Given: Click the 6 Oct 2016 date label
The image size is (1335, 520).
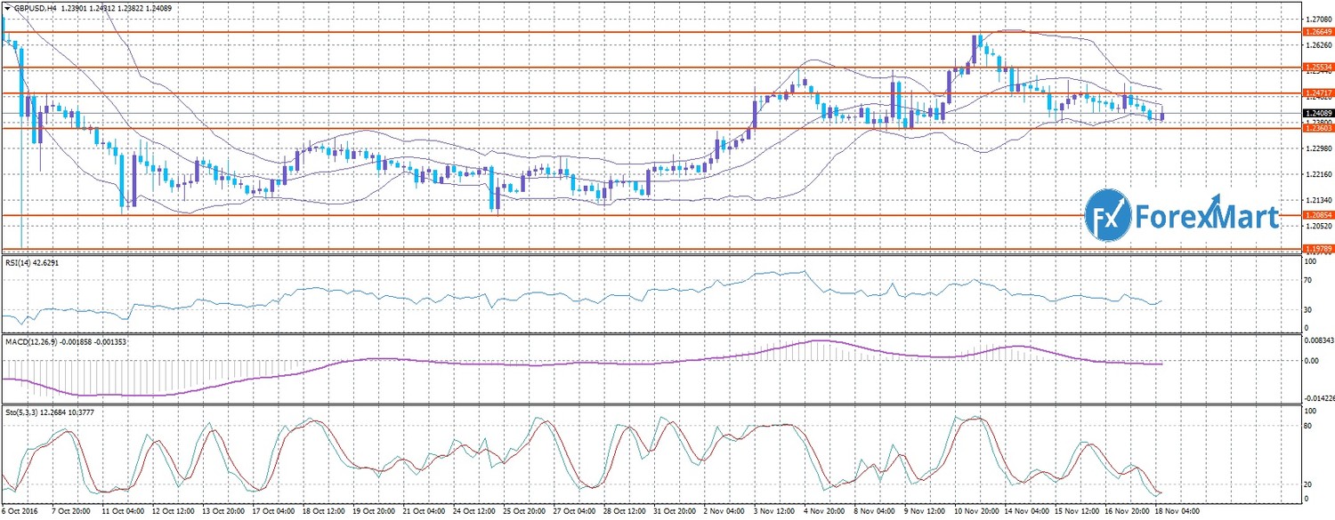Looking at the screenshot, I should click(x=21, y=513).
